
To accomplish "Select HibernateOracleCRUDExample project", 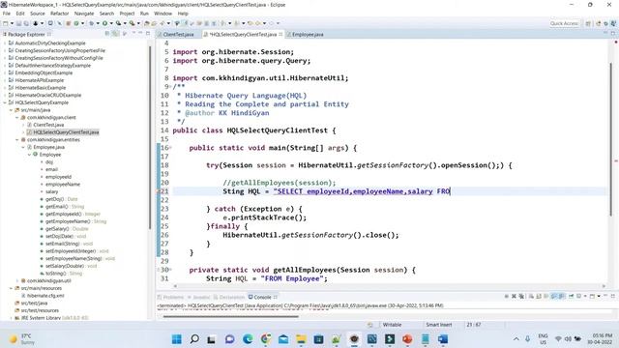I will coord(47,95).
